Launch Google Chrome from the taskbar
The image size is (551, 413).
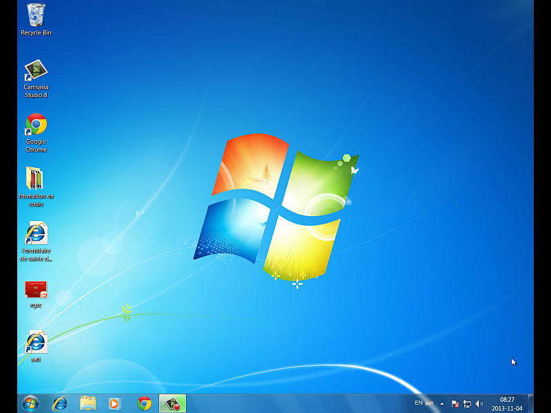click(x=144, y=403)
